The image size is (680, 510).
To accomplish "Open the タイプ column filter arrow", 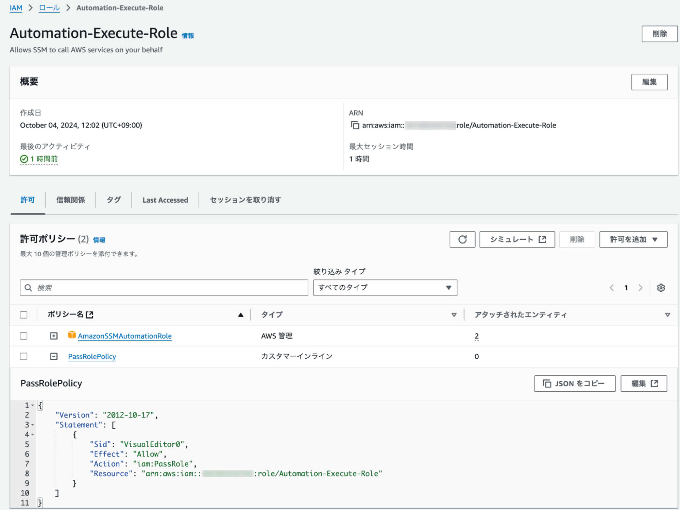I will click(x=454, y=315).
